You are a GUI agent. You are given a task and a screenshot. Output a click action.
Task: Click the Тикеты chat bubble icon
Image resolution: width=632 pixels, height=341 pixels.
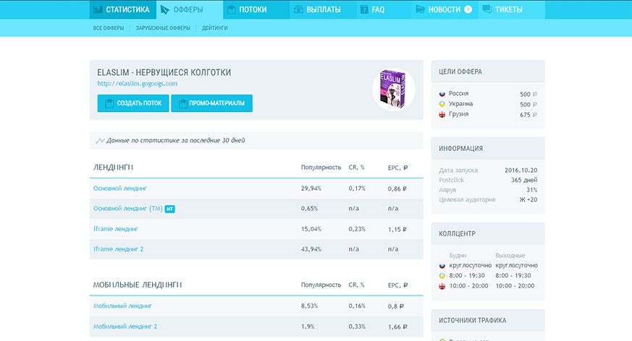coord(486,9)
